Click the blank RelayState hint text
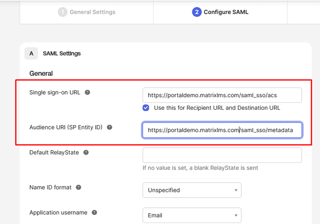This screenshot has width=320, height=224. tap(200, 168)
